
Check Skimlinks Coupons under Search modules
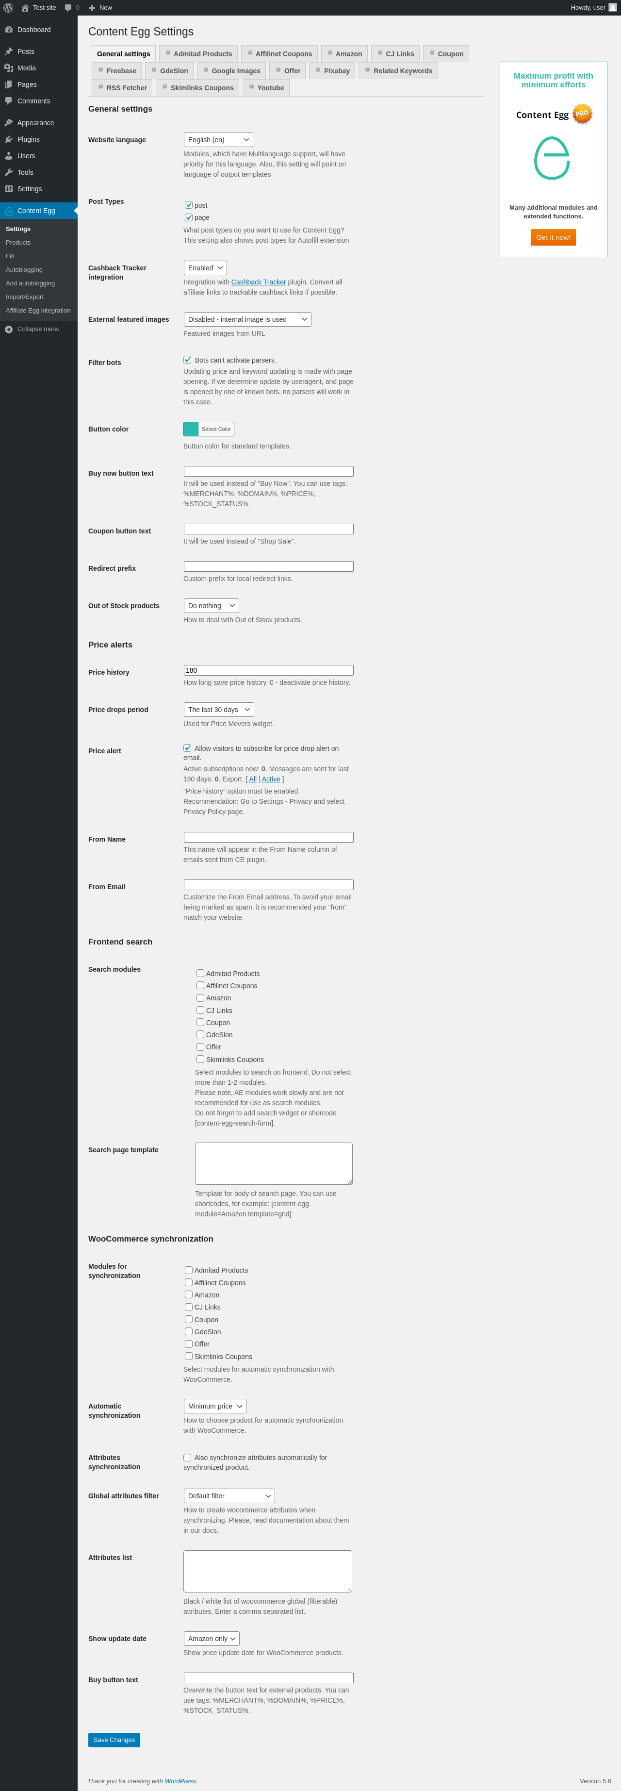pyautogui.click(x=200, y=1060)
